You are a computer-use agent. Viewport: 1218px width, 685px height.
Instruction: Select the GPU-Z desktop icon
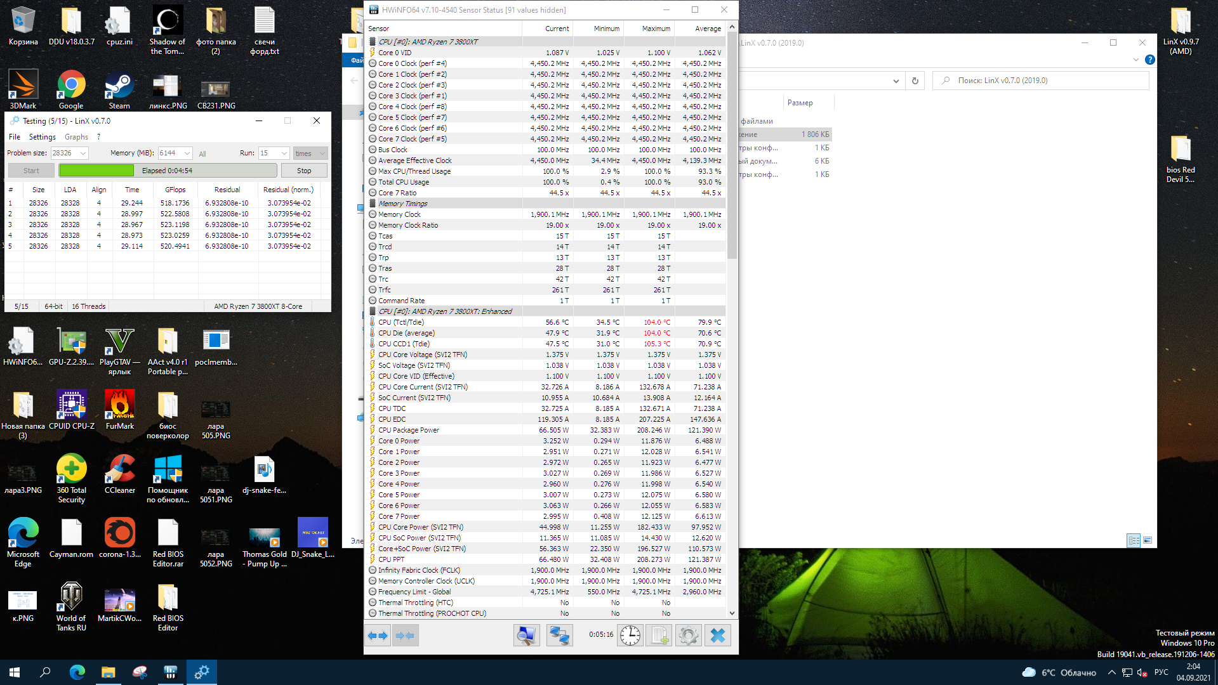(x=71, y=346)
